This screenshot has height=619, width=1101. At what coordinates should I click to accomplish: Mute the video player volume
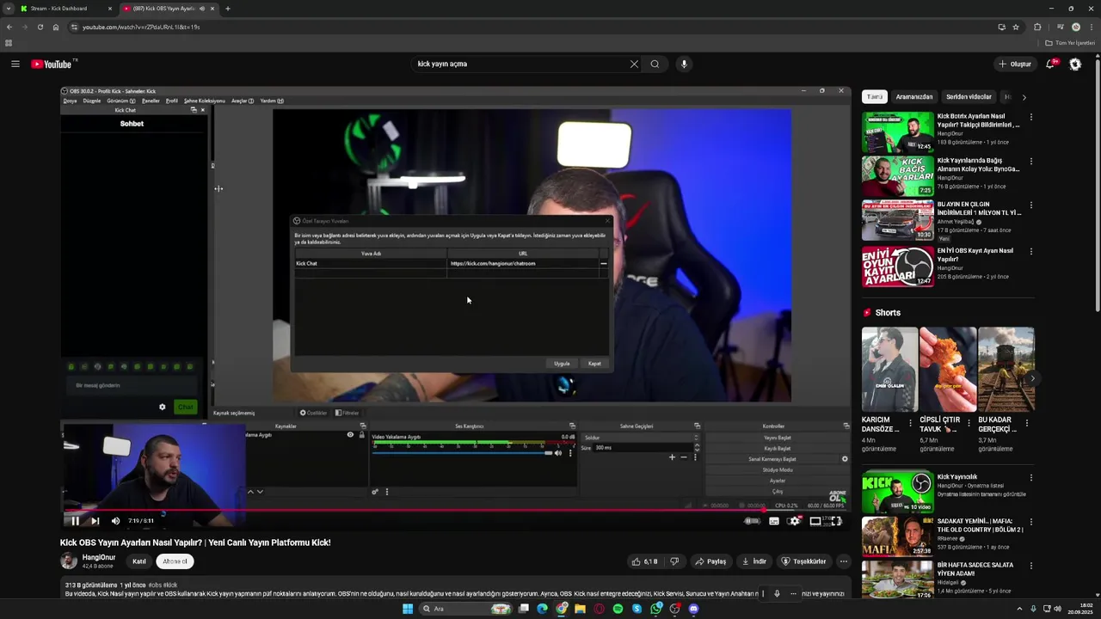115,520
